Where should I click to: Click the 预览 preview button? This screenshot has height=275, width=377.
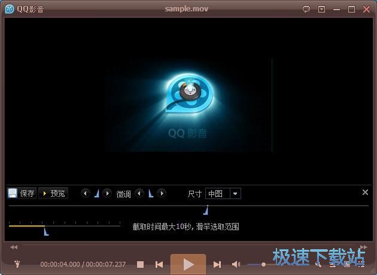53,193
